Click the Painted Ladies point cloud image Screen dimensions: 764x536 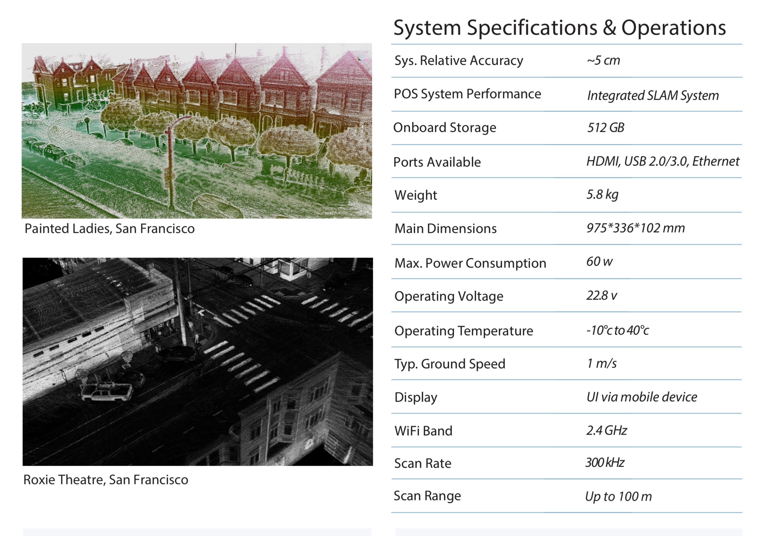(197, 131)
